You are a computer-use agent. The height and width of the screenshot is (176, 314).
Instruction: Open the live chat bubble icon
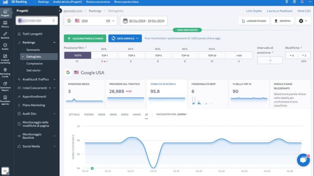pos(303,160)
